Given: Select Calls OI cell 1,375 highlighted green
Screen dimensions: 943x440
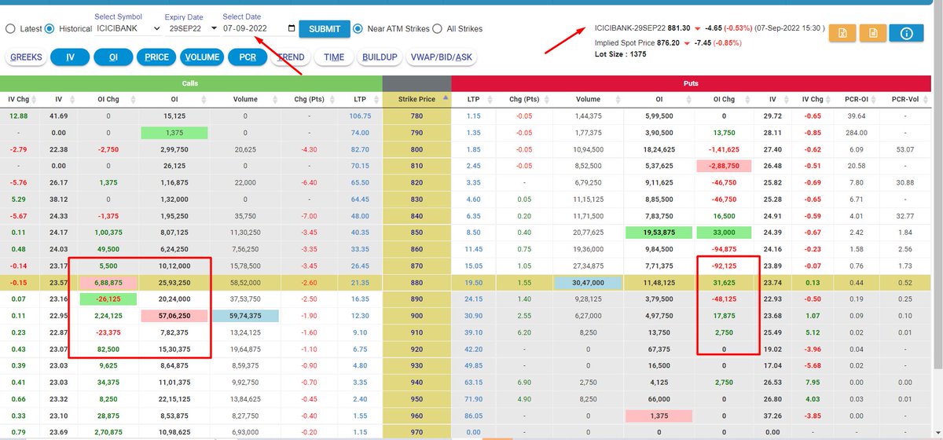Looking at the screenshot, I should pos(174,134).
